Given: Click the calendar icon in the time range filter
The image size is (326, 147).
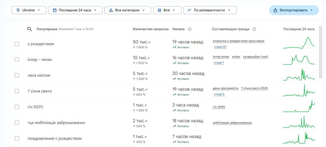Looking at the screenshot, I should [55, 10].
